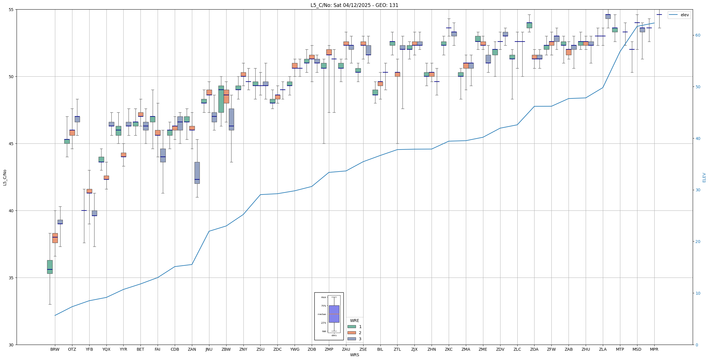Select the ZTL tick label
The width and height of the screenshot is (709, 360).
click(x=397, y=350)
